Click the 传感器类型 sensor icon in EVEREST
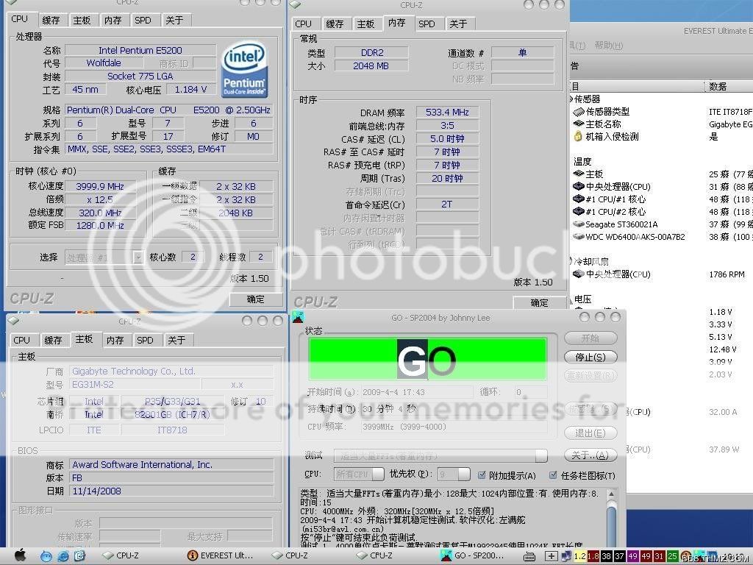 click(578, 112)
